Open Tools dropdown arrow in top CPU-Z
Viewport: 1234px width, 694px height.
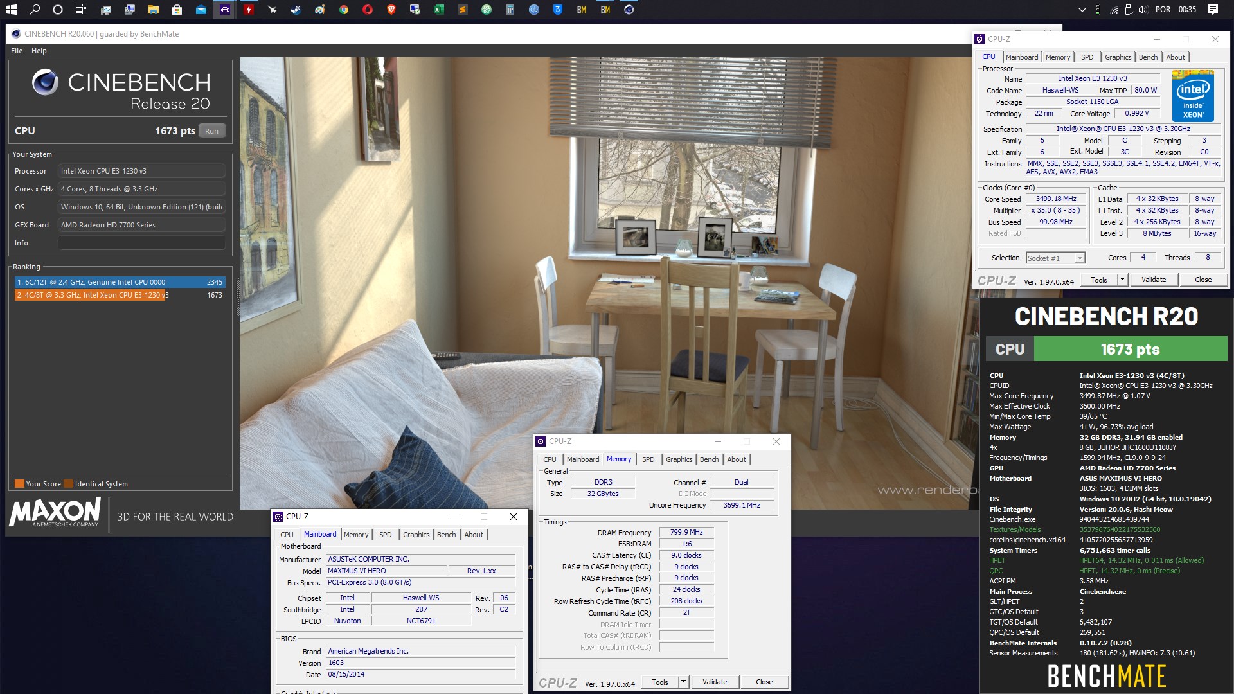[x=1122, y=280]
